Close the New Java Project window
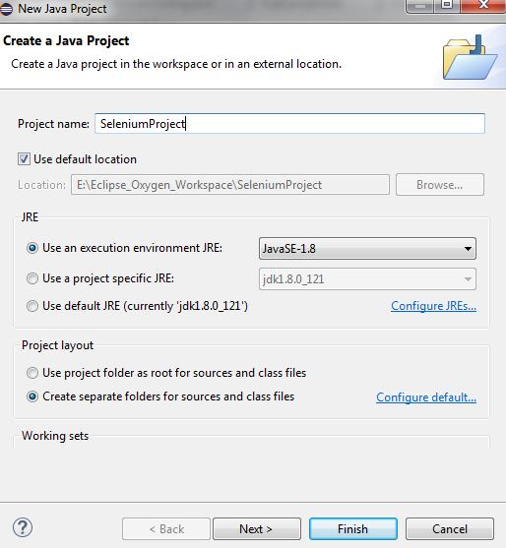This screenshot has height=548, width=506. click(483, 6)
